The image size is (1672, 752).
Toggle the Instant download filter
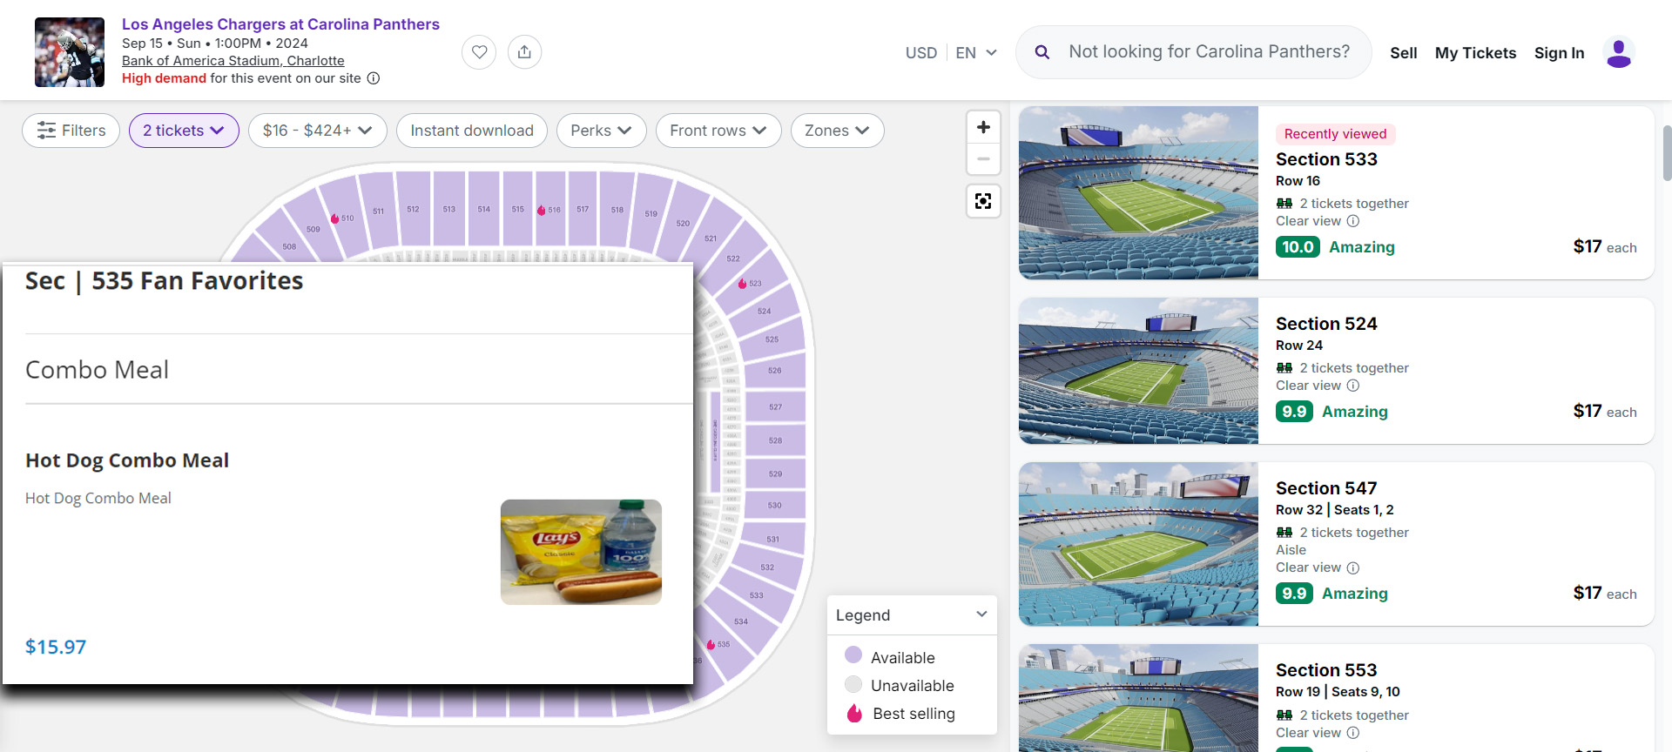472,131
